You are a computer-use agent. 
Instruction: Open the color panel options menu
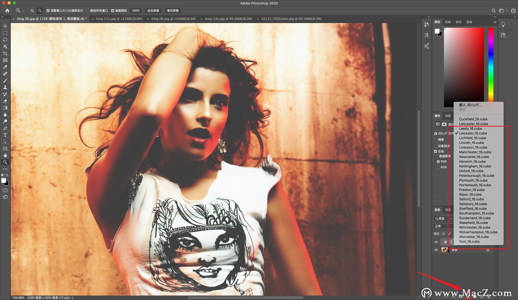[x=495, y=22]
